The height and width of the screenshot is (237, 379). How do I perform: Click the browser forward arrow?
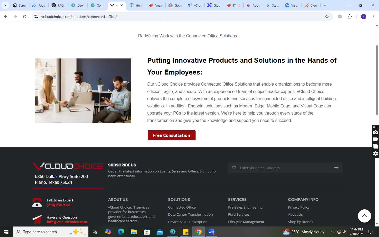[x=15, y=17]
